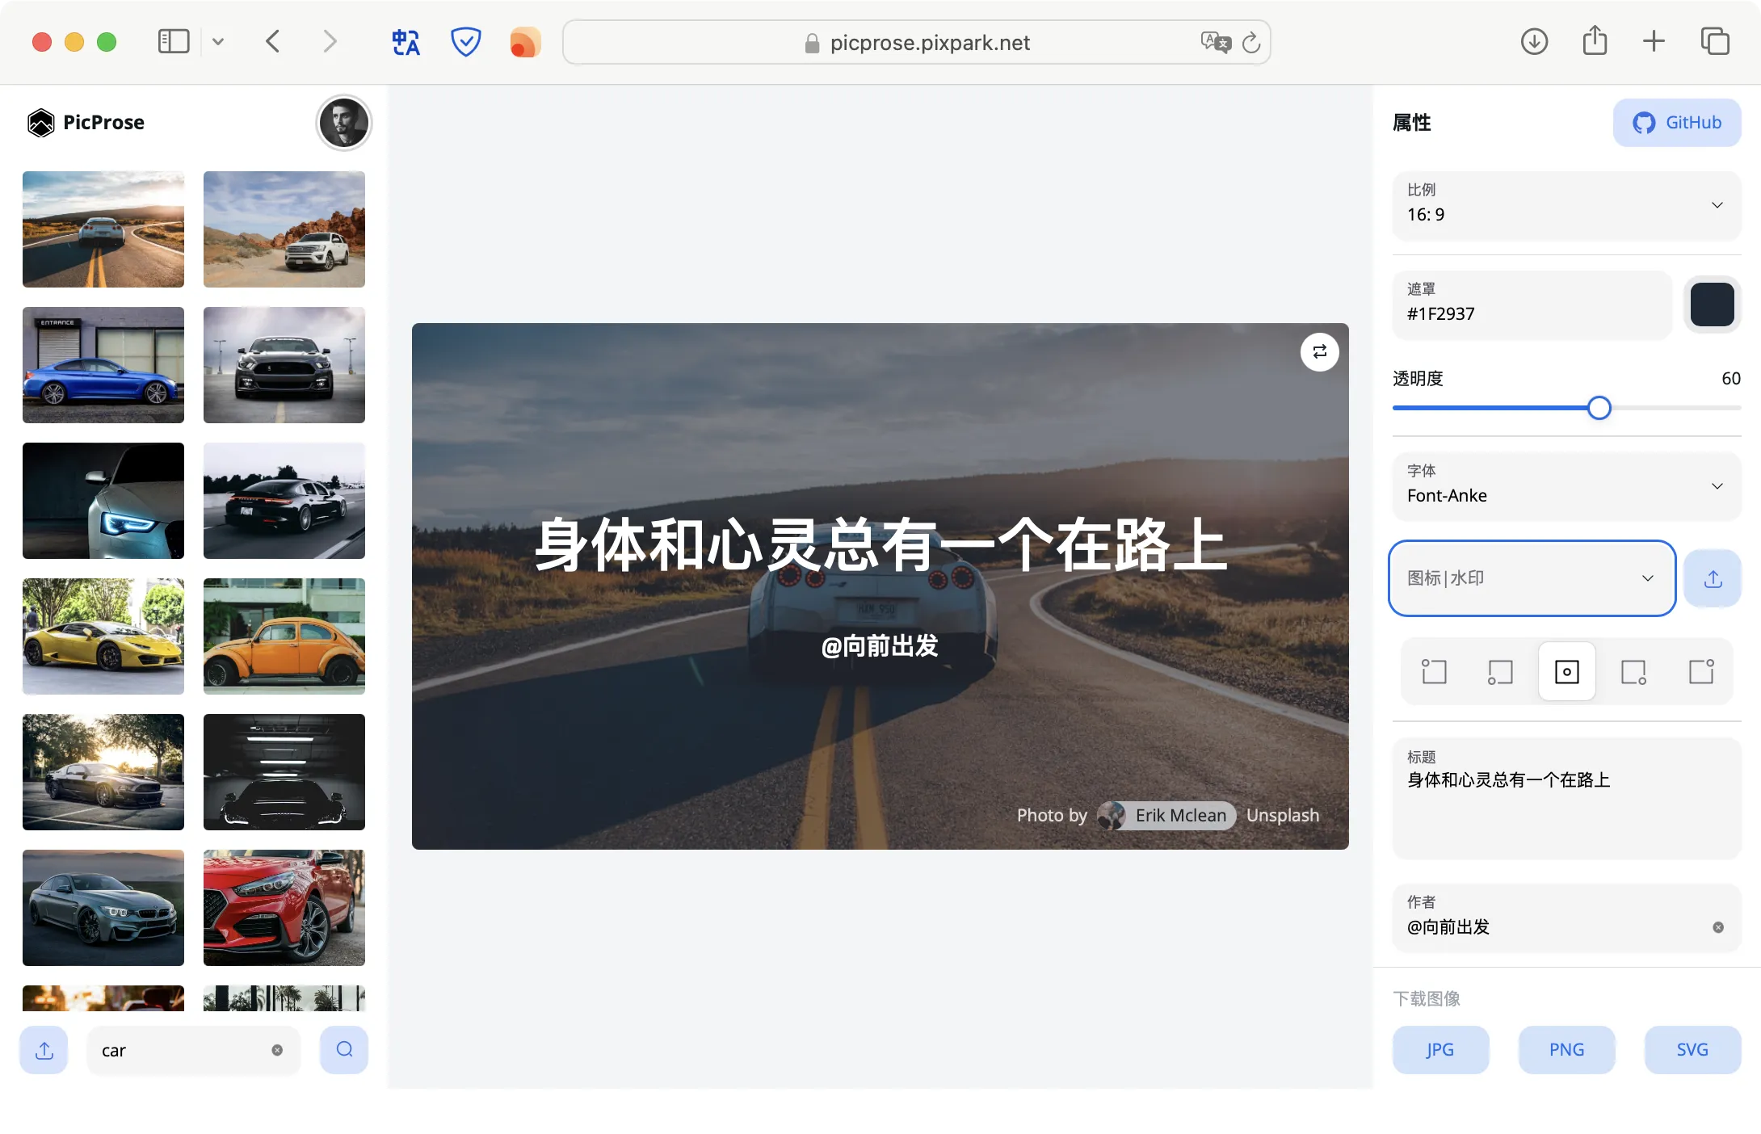Screen dimensions: 1761x1134
Task: Set watermark position to top-left
Action: coord(1434,672)
